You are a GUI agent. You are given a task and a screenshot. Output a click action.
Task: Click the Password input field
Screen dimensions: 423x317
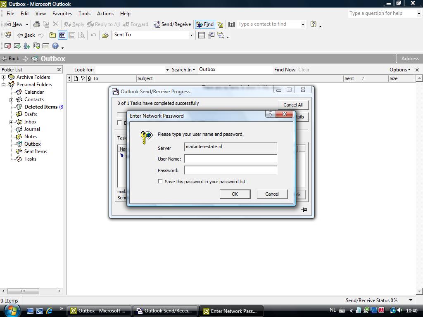click(x=231, y=170)
